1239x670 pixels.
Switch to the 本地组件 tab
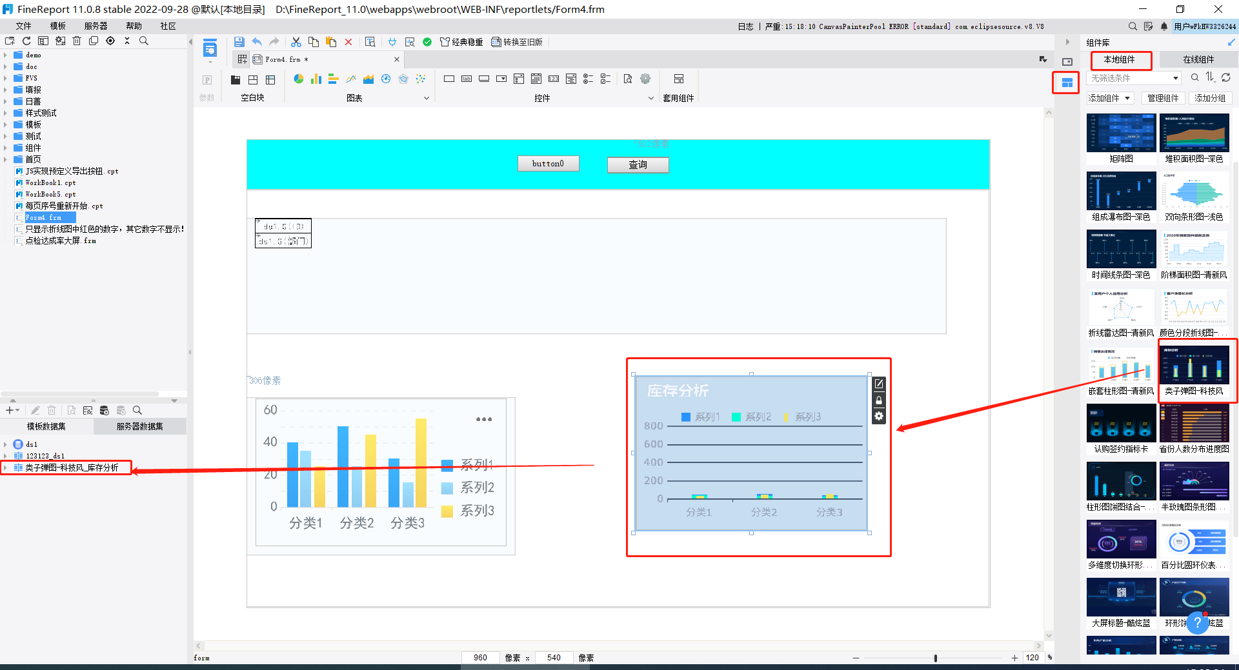pos(1120,59)
